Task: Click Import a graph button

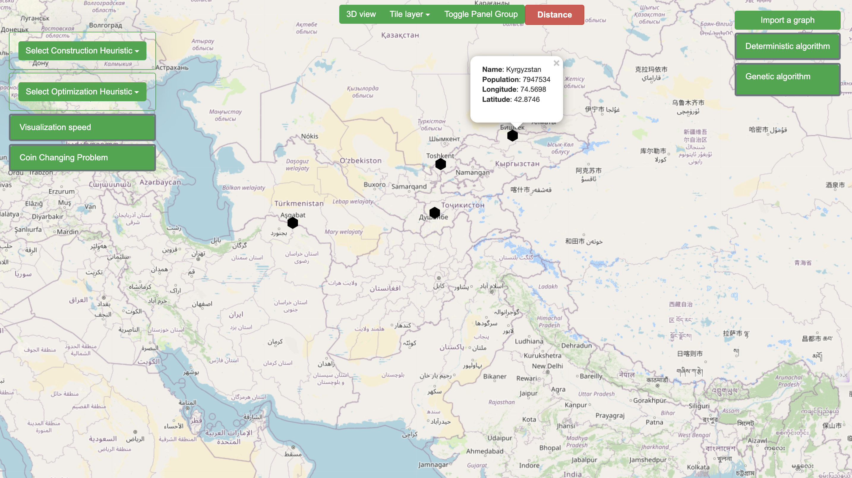Action: tap(787, 20)
